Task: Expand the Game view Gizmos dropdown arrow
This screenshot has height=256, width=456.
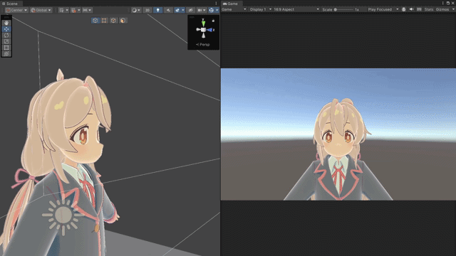Action: tap(453, 9)
